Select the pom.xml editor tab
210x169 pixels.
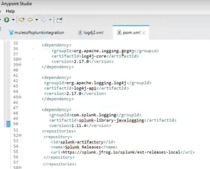click(131, 33)
